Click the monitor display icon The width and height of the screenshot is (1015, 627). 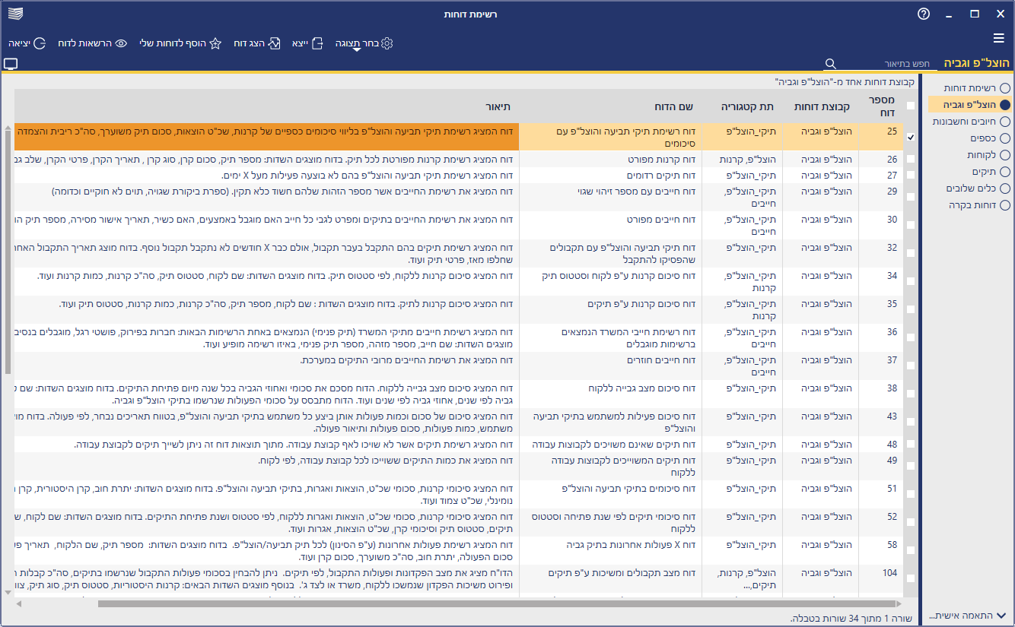coord(11,65)
